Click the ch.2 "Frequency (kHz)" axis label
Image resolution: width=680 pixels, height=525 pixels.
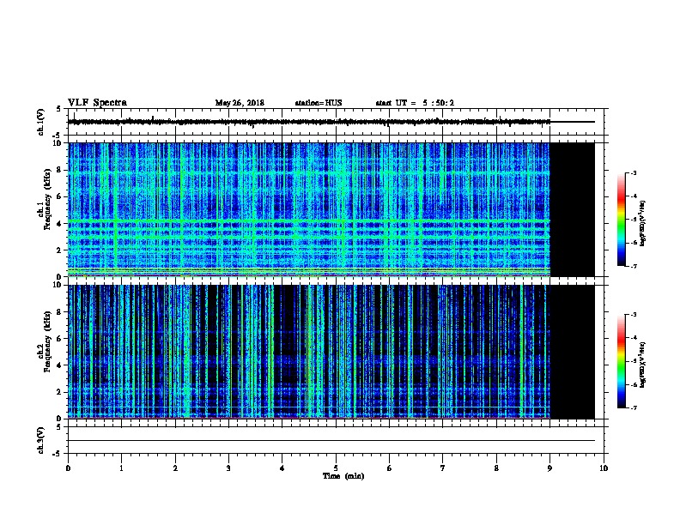pyautogui.click(x=47, y=341)
